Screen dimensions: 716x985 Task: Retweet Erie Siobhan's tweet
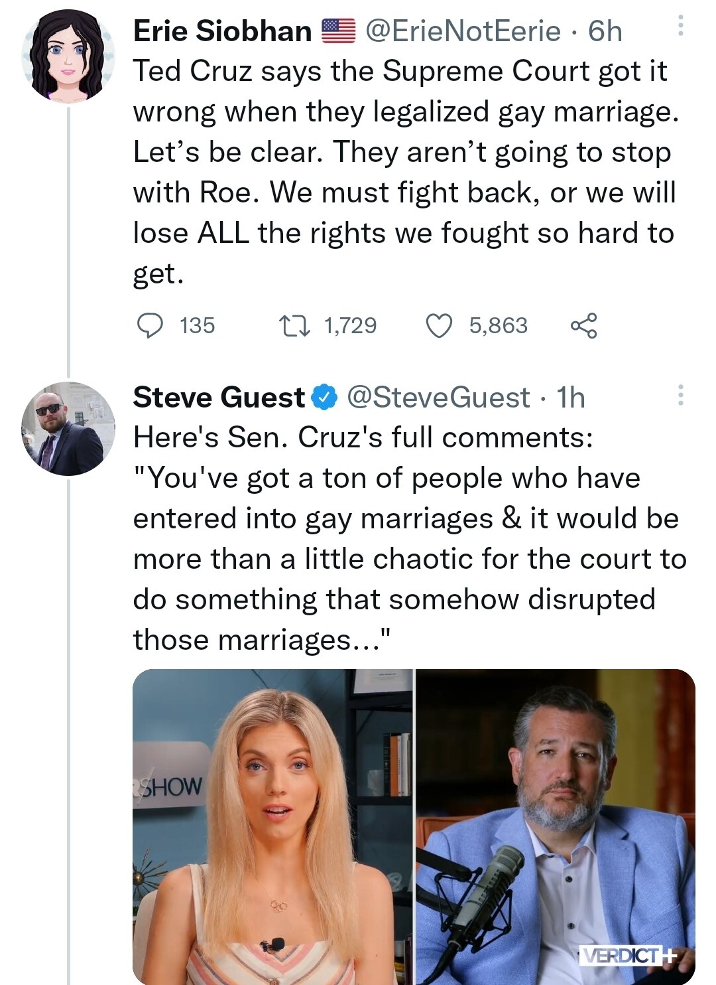pos(294,325)
